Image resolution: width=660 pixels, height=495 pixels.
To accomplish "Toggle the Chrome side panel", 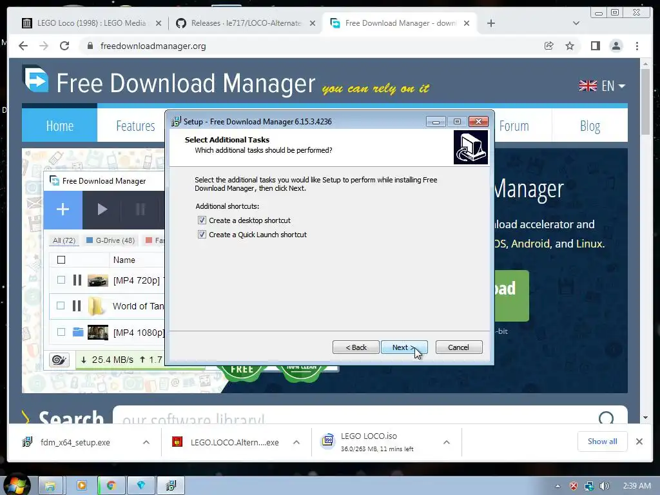I will coord(595,46).
